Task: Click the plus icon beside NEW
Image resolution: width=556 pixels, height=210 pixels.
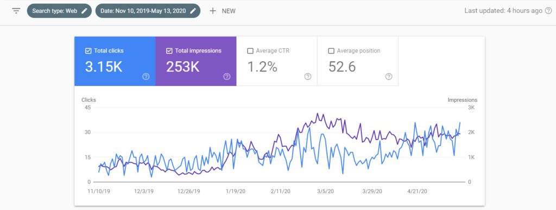Action: tap(213, 11)
